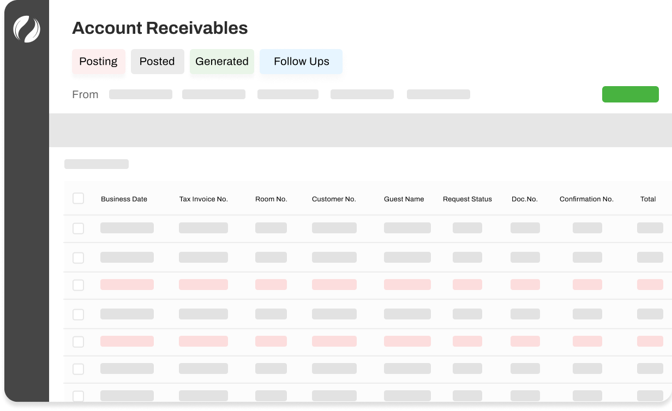Select the checkbox on the first red-highlighted row
This screenshot has width=672, height=411.
coord(78,285)
